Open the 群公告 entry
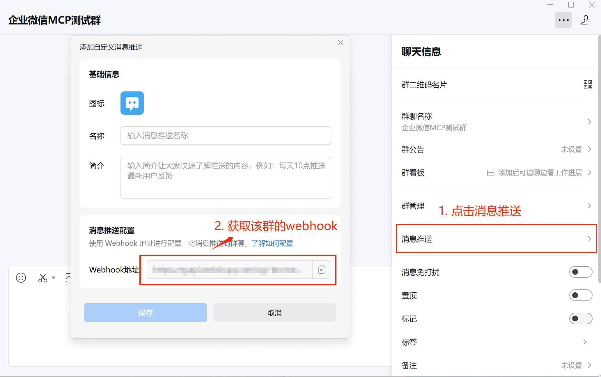 pos(495,149)
